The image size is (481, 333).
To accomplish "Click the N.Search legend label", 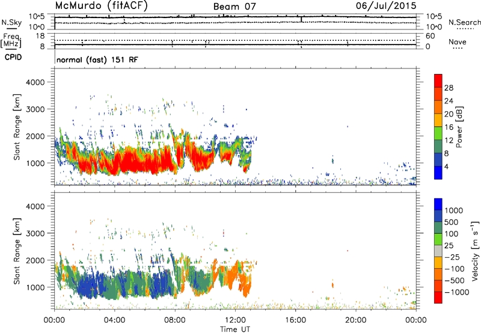I will 464,22.
